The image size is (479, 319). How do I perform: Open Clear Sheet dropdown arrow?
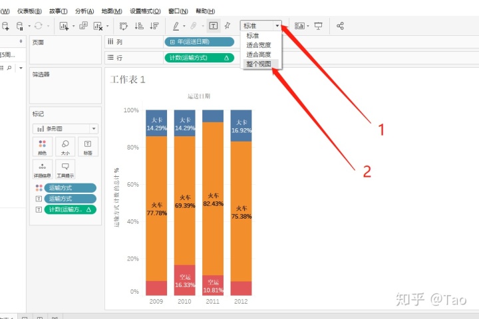(x=108, y=27)
